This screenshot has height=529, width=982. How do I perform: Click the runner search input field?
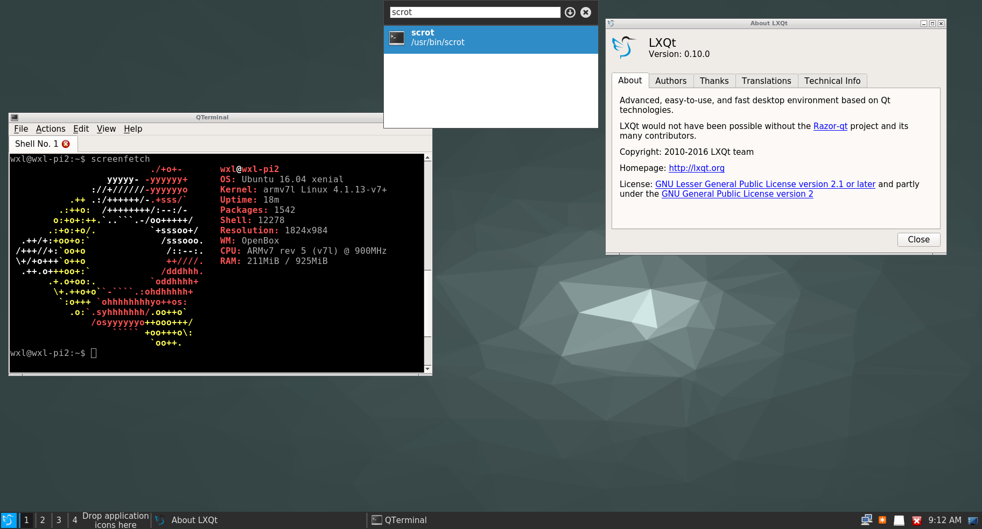tap(475, 12)
